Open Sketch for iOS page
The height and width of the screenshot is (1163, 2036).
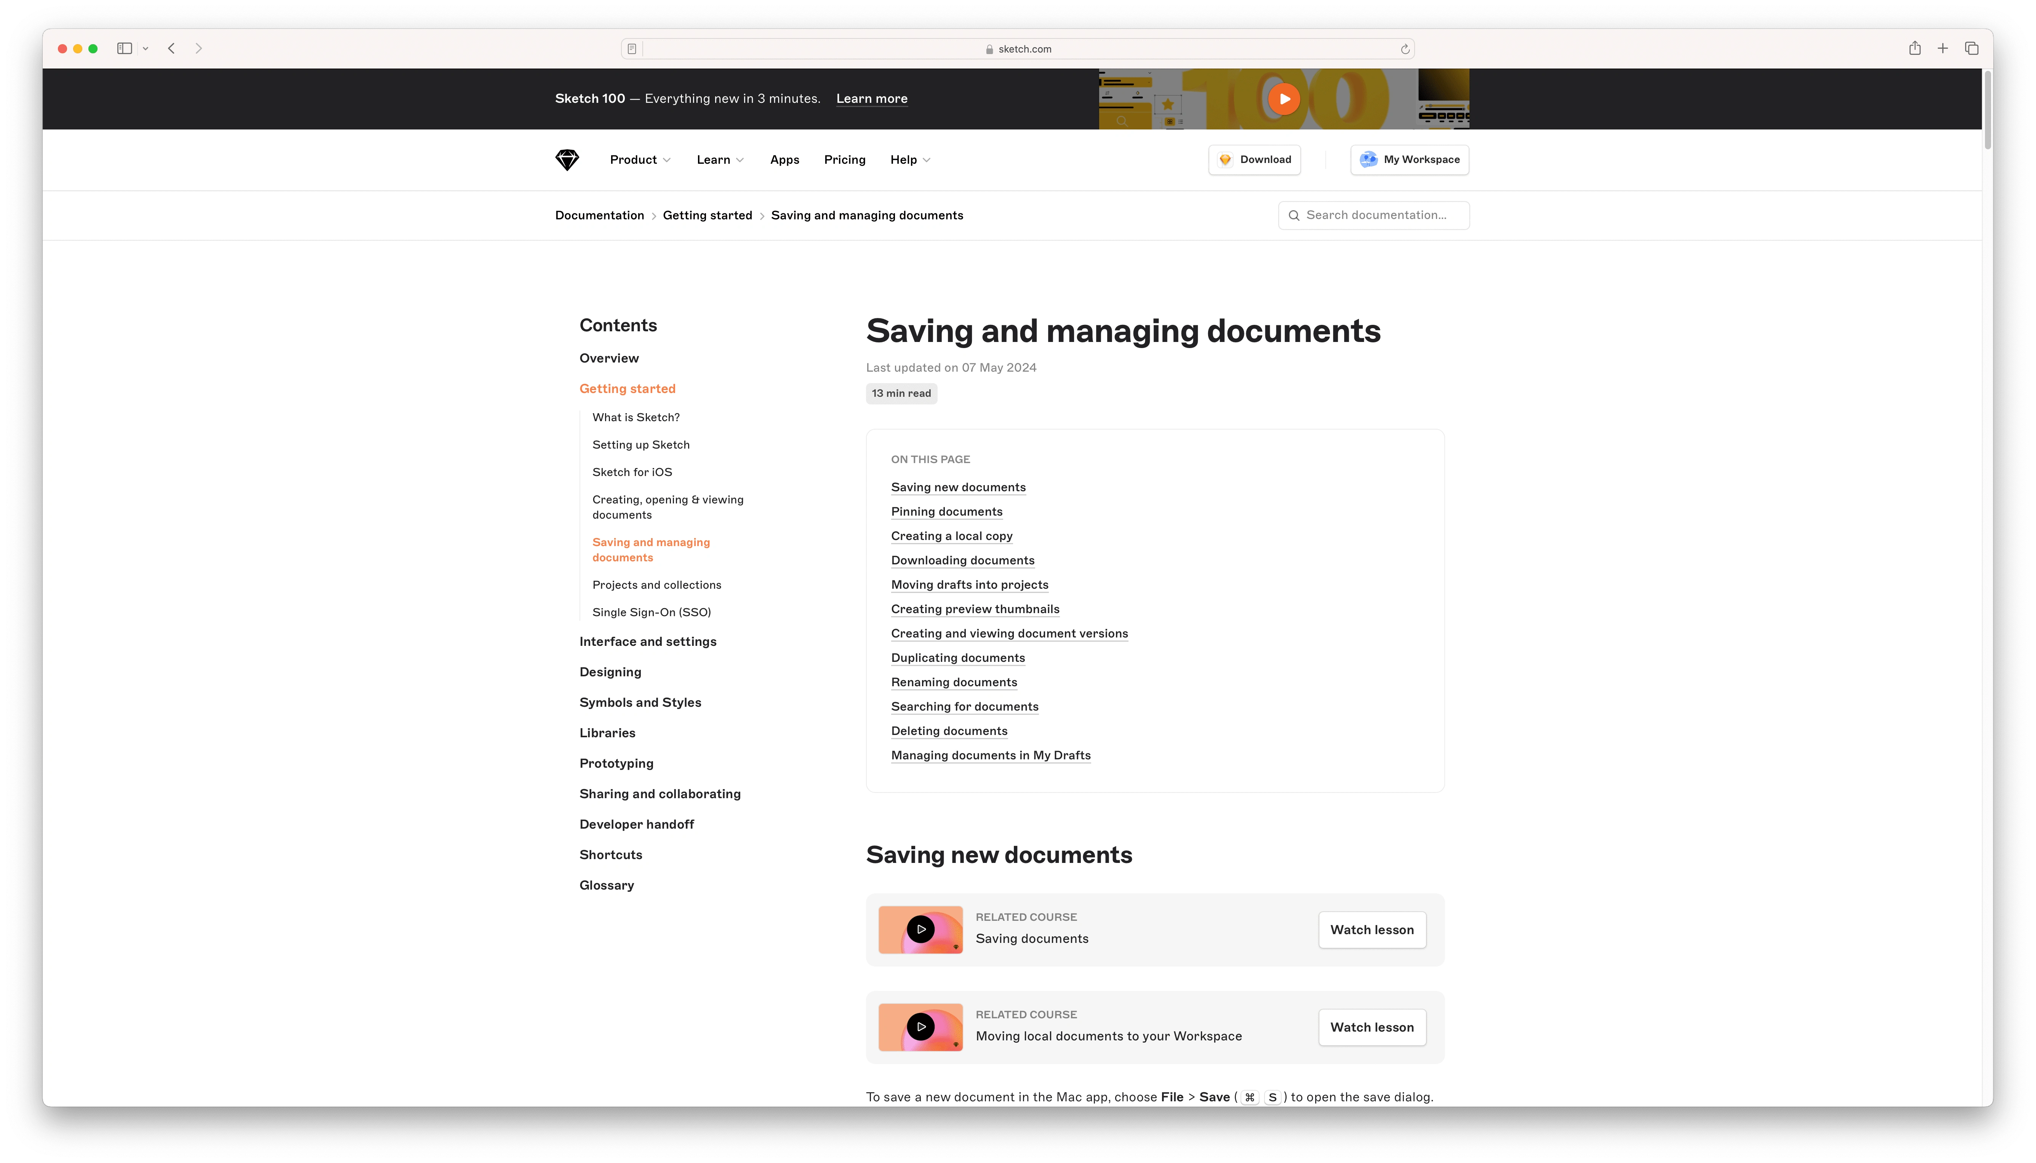pyautogui.click(x=632, y=472)
